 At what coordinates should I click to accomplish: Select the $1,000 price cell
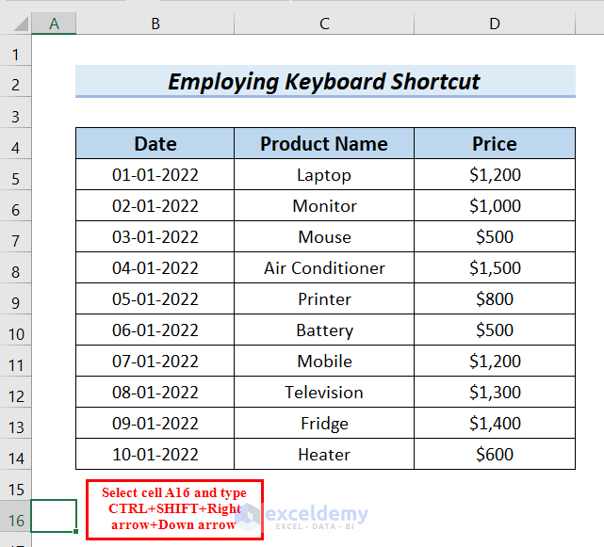495,205
